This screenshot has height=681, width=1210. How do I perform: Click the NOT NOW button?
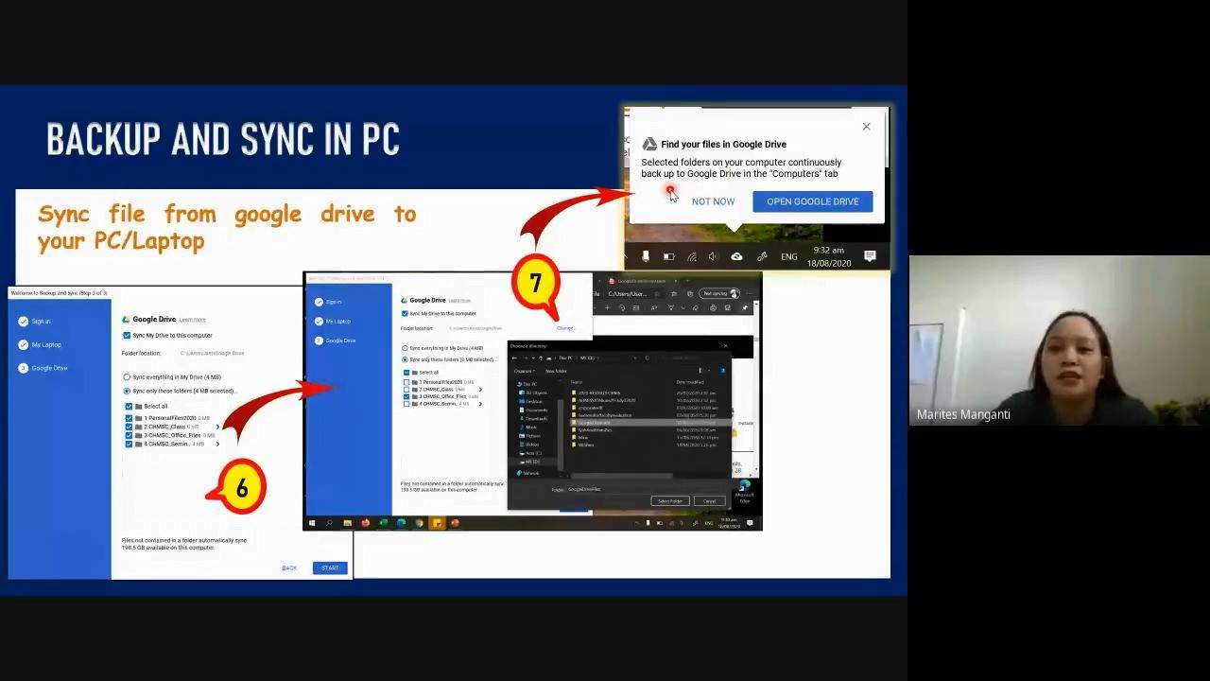click(713, 201)
